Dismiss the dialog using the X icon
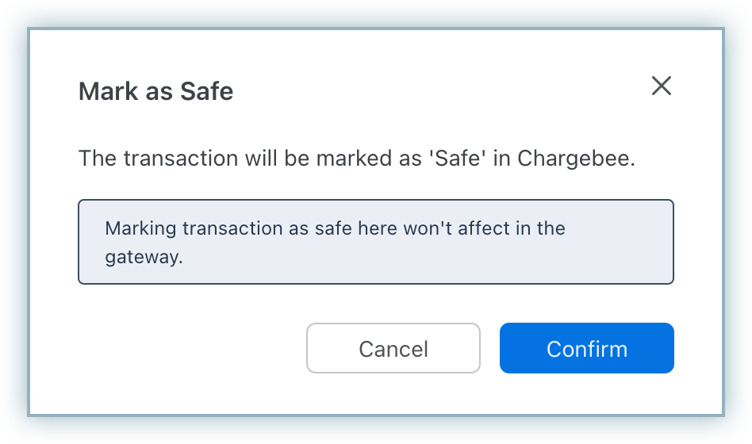 coord(661,86)
